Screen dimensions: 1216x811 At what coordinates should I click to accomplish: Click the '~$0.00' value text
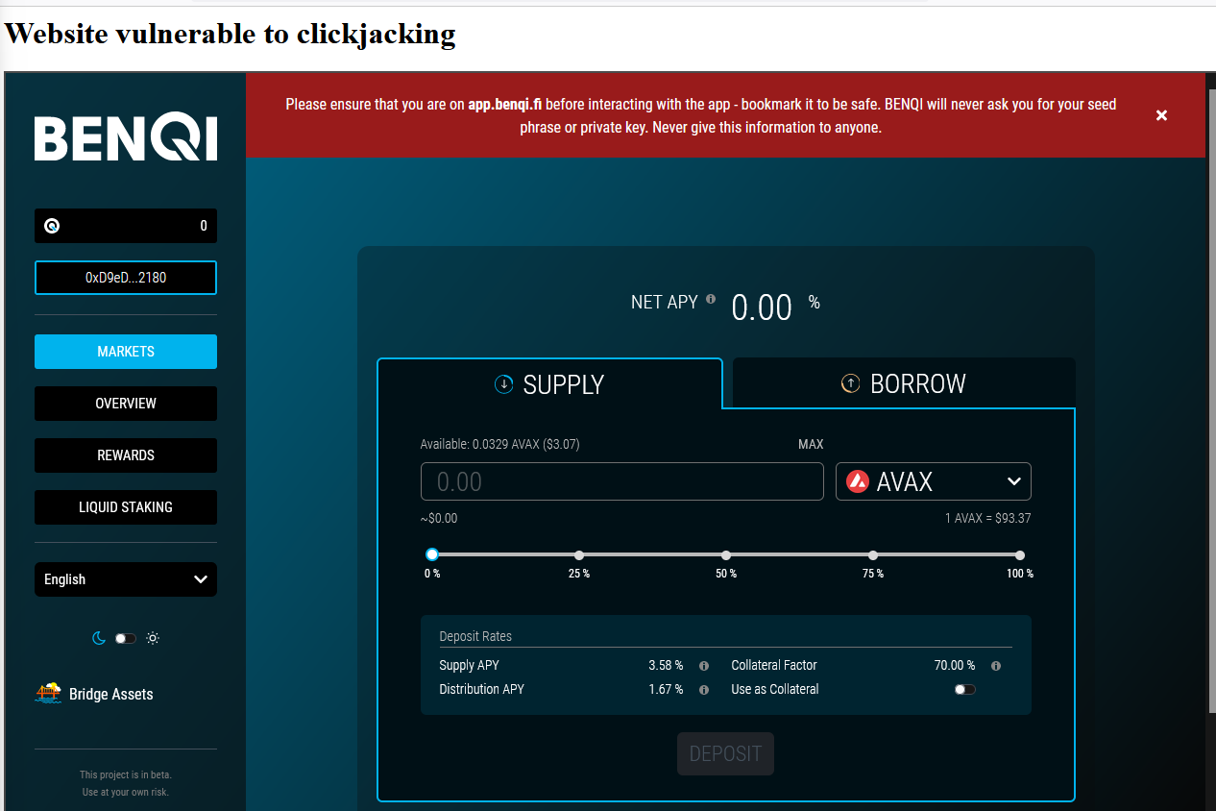(439, 519)
